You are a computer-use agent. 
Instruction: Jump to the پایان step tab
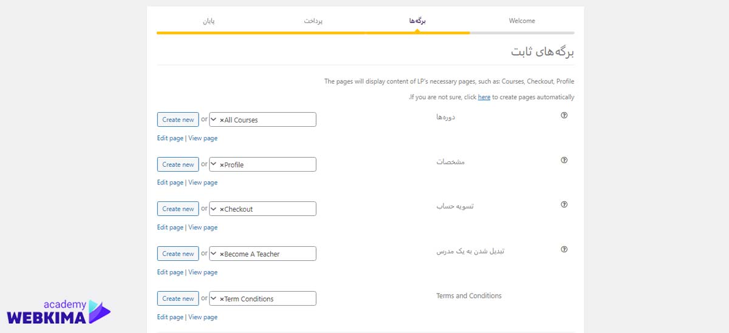(208, 21)
